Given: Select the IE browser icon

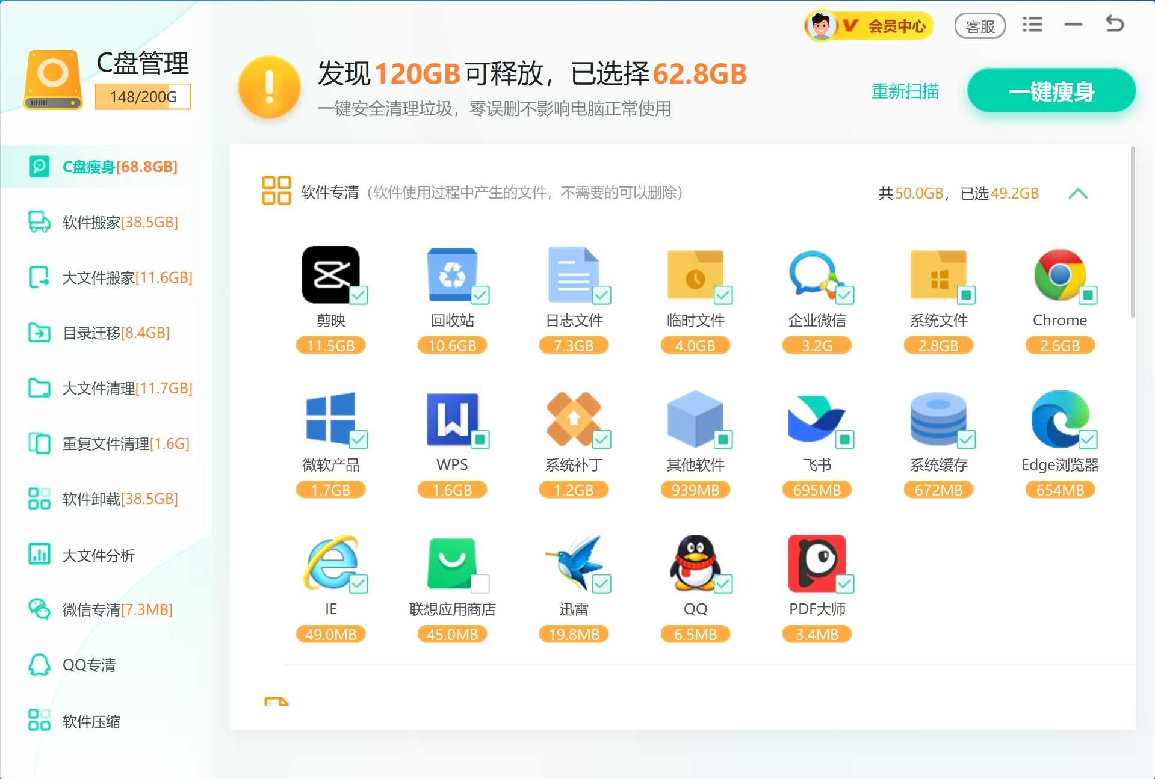Looking at the screenshot, I should click(x=330, y=563).
